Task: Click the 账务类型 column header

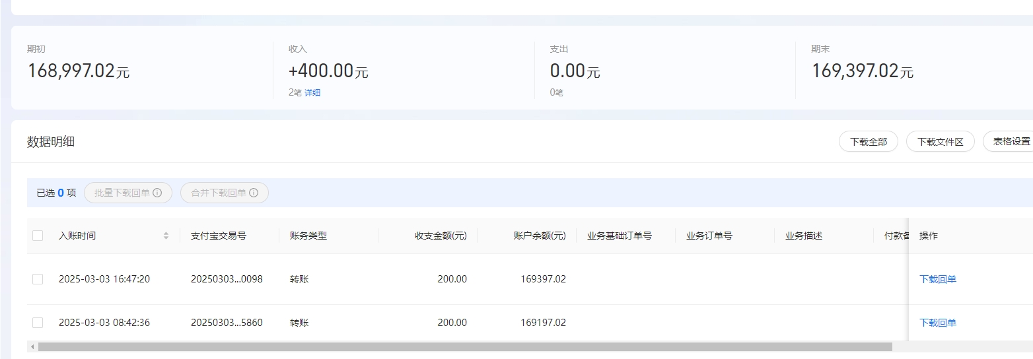Action: tap(308, 236)
